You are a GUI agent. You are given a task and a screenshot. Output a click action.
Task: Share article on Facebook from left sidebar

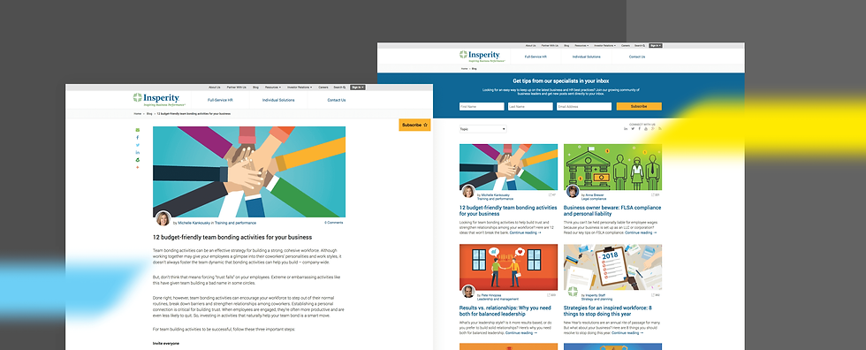point(138,138)
